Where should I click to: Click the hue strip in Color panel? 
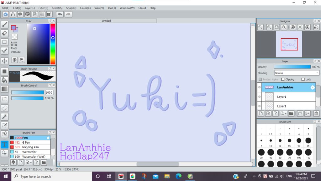click(53, 44)
